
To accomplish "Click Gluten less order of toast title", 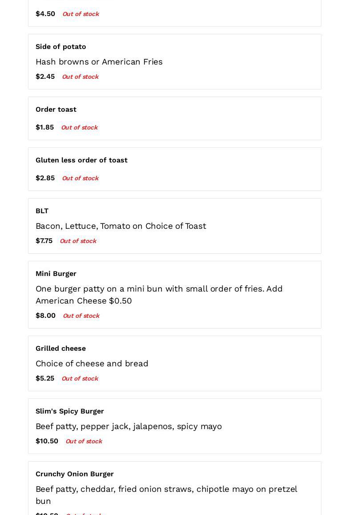I will point(81,160).
